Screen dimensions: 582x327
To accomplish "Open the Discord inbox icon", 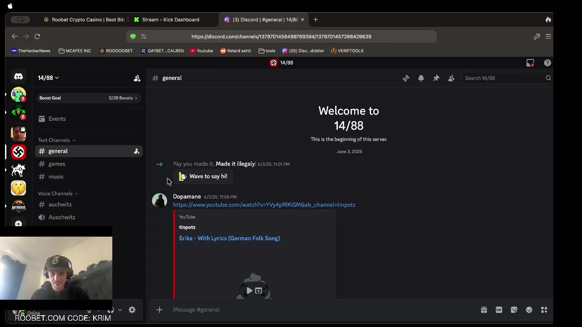I will point(530,63).
